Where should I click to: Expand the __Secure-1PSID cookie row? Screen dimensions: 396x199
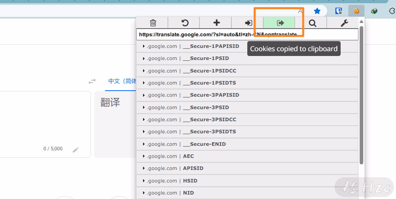point(247,58)
